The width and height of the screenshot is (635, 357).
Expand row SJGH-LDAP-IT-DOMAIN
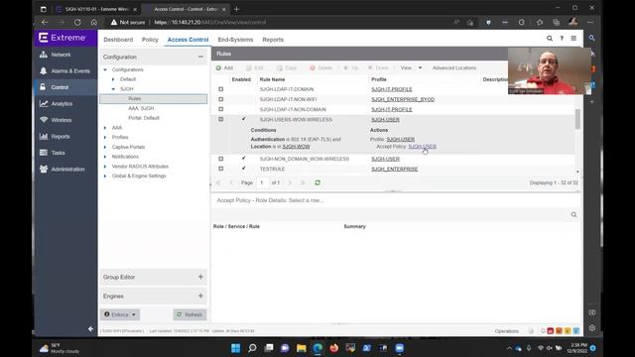220,89
